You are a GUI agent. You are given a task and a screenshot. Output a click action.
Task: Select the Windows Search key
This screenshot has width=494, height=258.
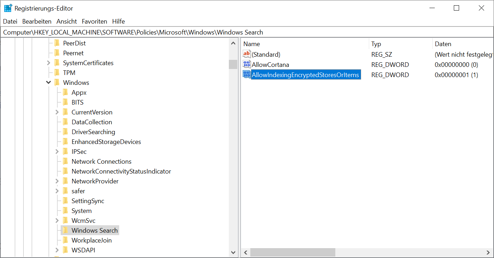[x=94, y=231]
